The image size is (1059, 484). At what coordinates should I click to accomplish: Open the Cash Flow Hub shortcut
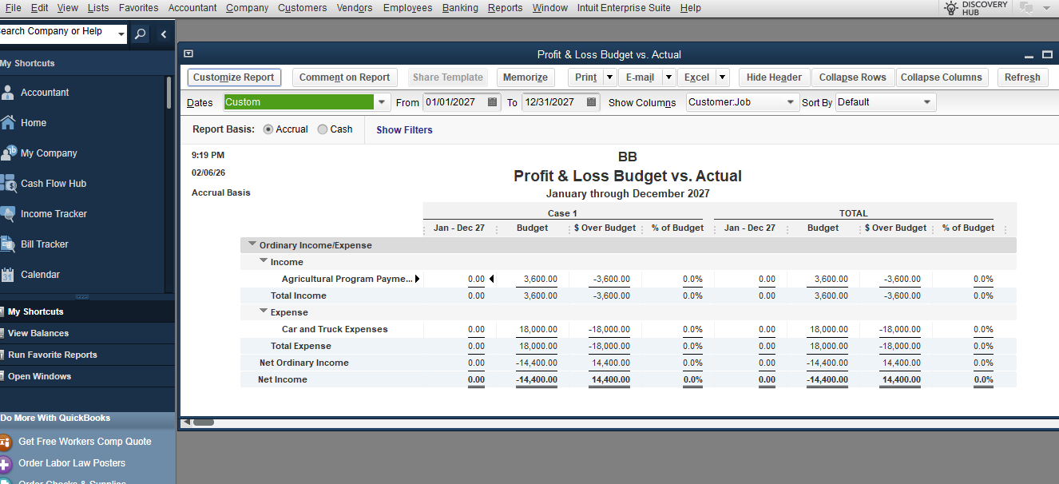(x=8, y=184)
